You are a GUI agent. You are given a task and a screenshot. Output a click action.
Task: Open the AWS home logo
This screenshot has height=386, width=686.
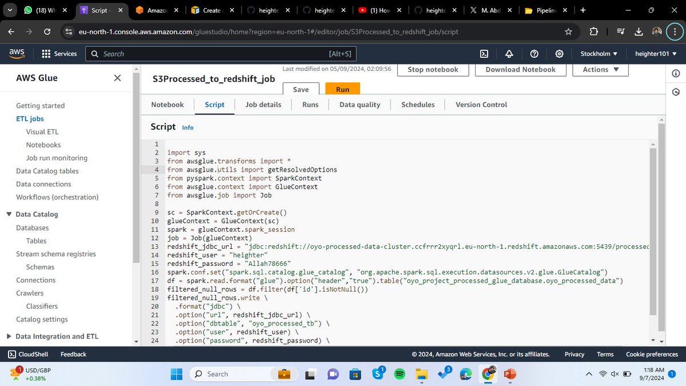coord(17,53)
